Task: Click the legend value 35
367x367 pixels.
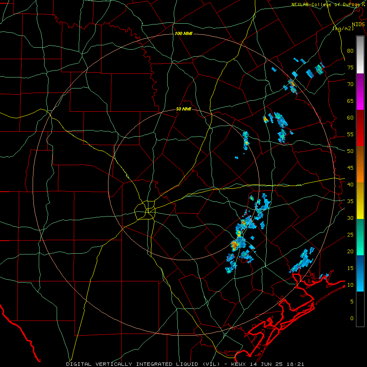Action: (350, 201)
